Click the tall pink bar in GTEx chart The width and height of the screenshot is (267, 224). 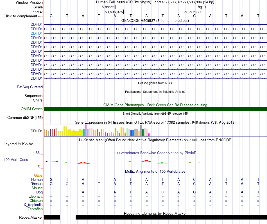[x=86, y=130]
